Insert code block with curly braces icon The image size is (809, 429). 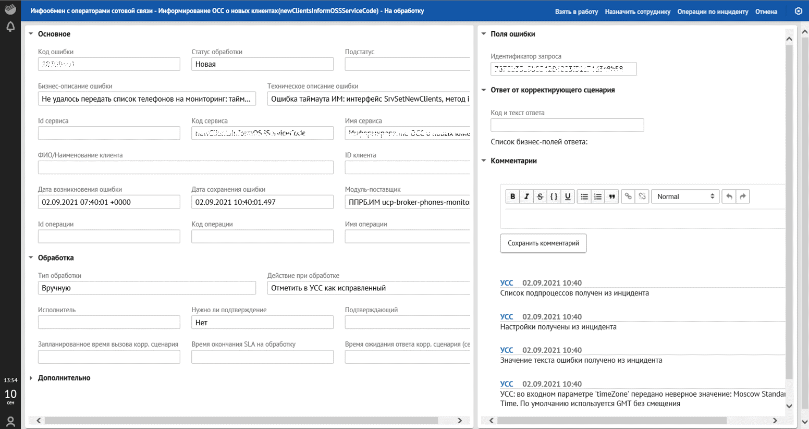pos(554,197)
